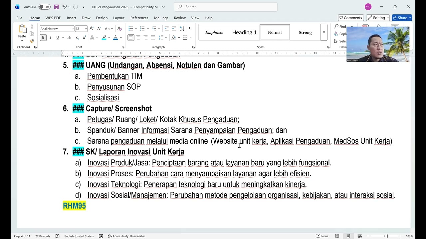Justify the paragraph text
The image size is (426, 239).
pos(153,38)
